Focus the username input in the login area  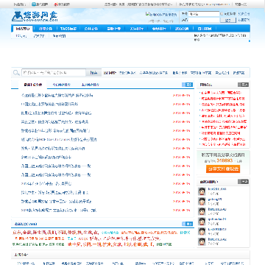click(204, 14)
